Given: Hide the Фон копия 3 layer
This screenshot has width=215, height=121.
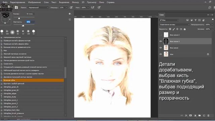Looking at the screenshot, I should click(x=161, y=41).
